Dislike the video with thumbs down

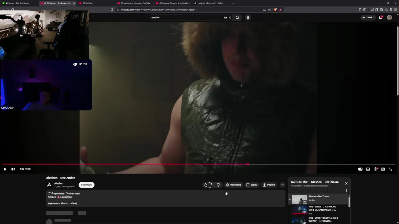(218, 185)
